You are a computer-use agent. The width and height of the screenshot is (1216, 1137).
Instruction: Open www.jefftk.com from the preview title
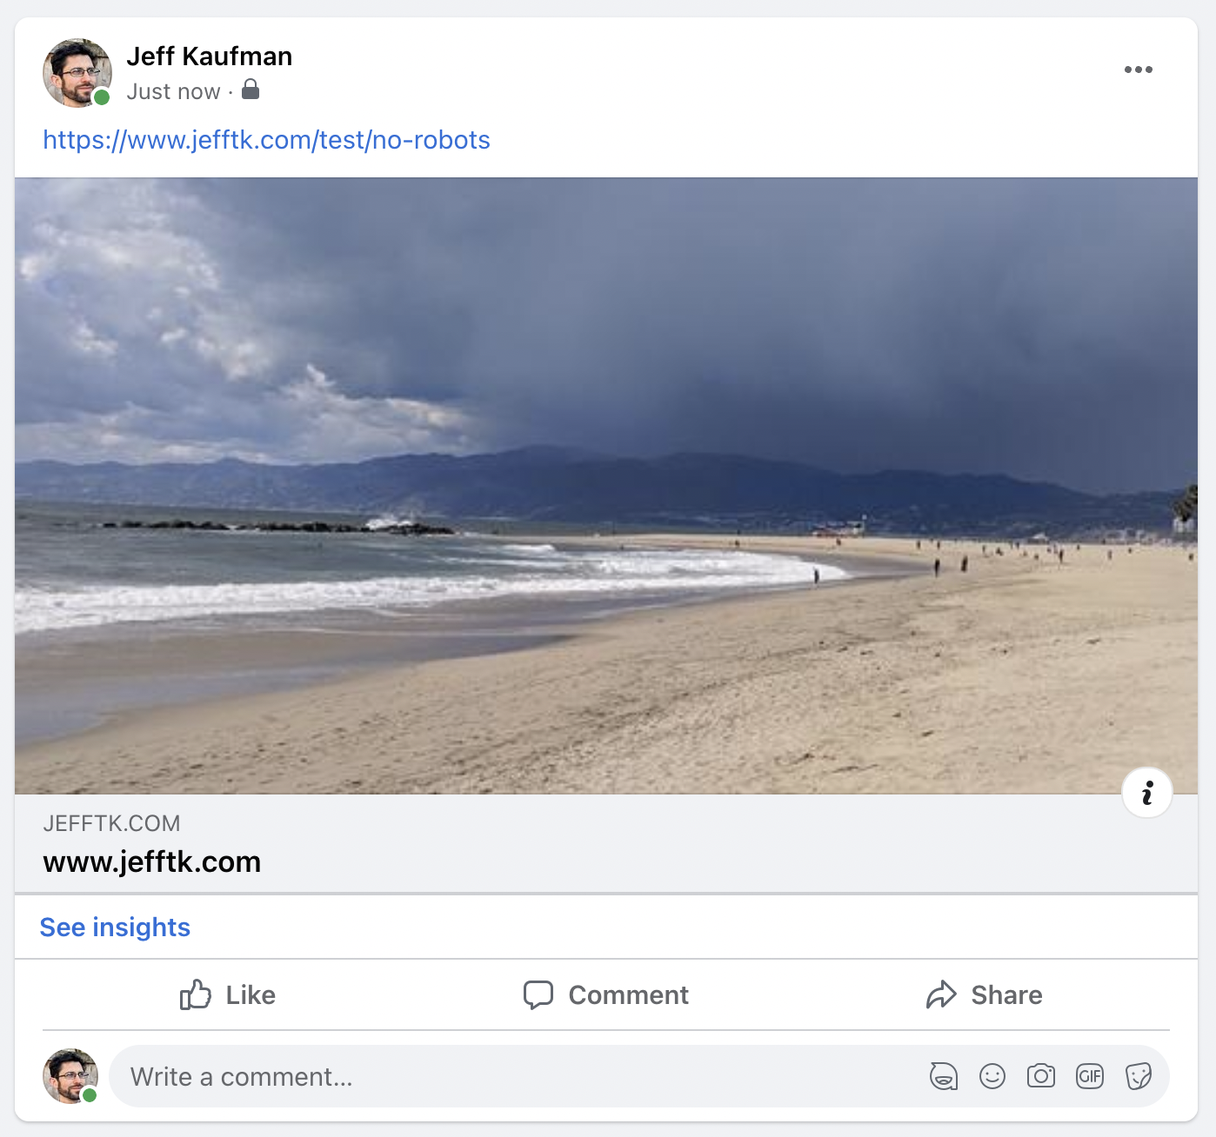[151, 861]
